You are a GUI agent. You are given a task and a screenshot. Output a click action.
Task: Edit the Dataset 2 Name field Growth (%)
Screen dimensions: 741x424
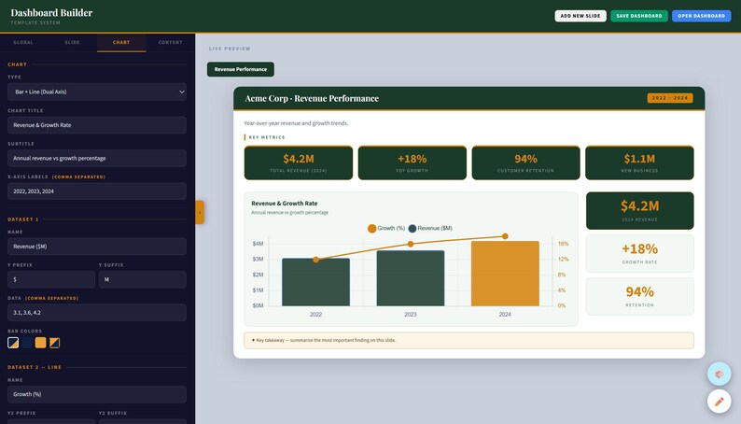[97, 394]
